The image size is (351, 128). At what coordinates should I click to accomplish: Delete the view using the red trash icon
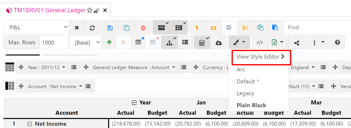(143, 28)
